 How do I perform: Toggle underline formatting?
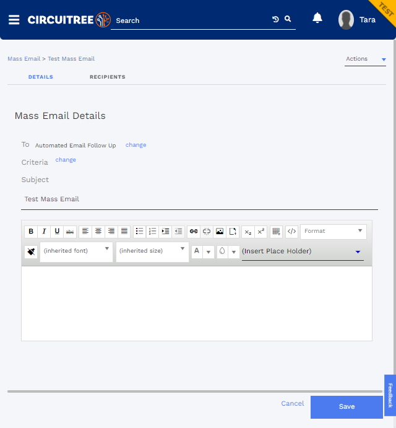[x=57, y=232]
